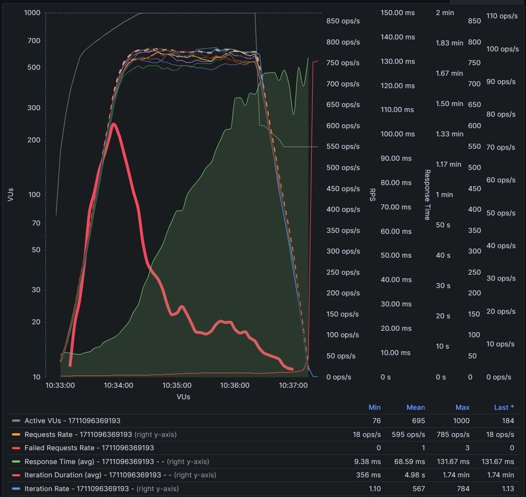
Task: Click the gray Active VUs color swatch
Action: pos(16,421)
